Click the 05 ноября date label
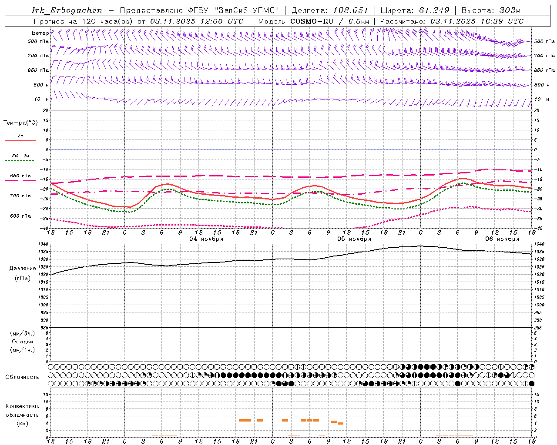This screenshot has width=557, height=445. (354, 239)
